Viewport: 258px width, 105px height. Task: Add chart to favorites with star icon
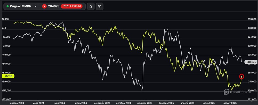point(91,6)
